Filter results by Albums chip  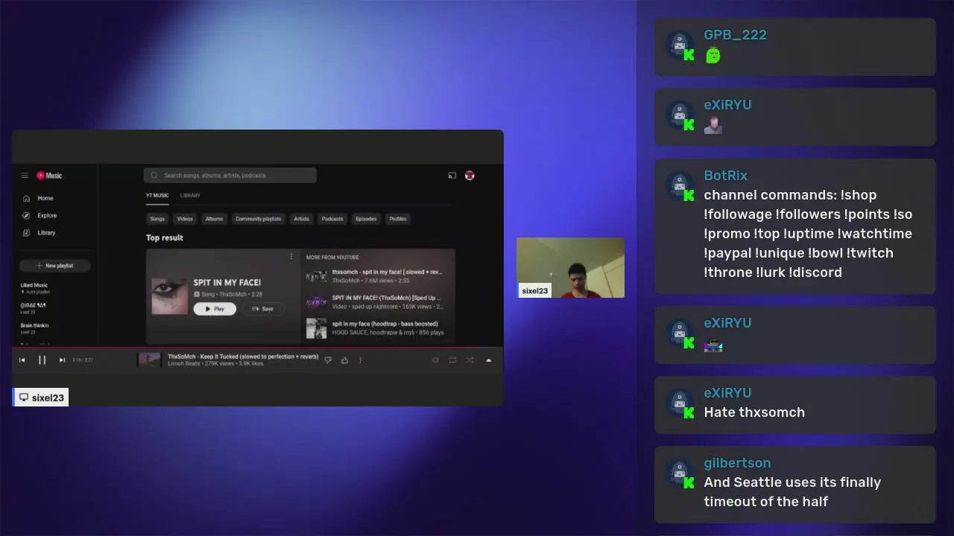tap(214, 219)
